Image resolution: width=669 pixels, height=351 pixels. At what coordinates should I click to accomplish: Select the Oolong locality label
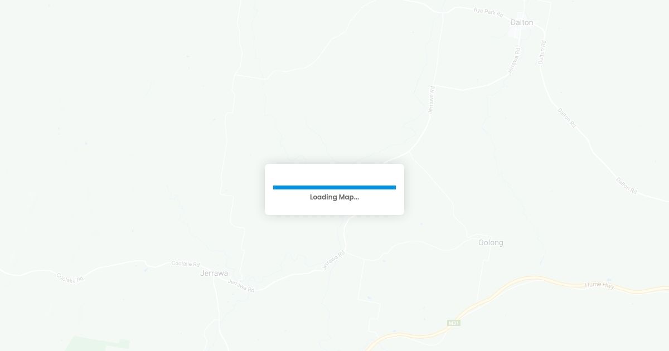tap(491, 243)
